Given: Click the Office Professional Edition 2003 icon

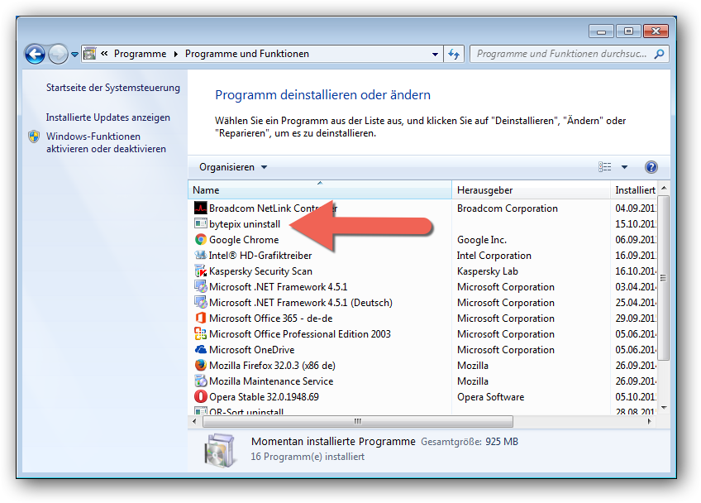Looking at the screenshot, I should 200,334.
